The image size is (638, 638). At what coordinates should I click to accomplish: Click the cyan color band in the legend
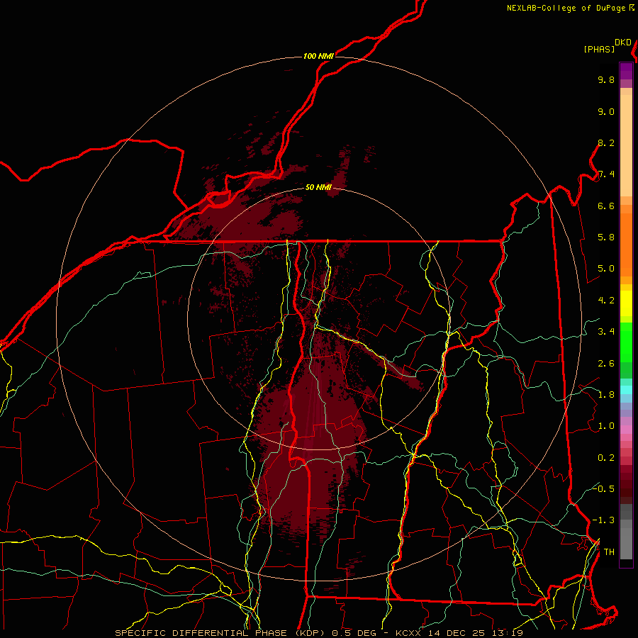tap(626, 390)
